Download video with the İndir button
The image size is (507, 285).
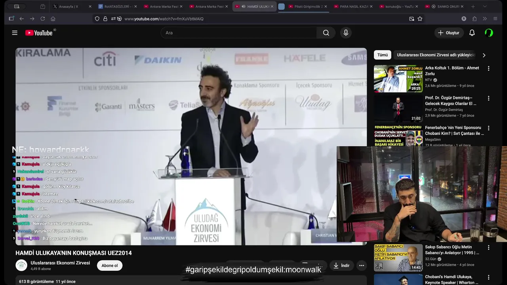tap(341, 266)
